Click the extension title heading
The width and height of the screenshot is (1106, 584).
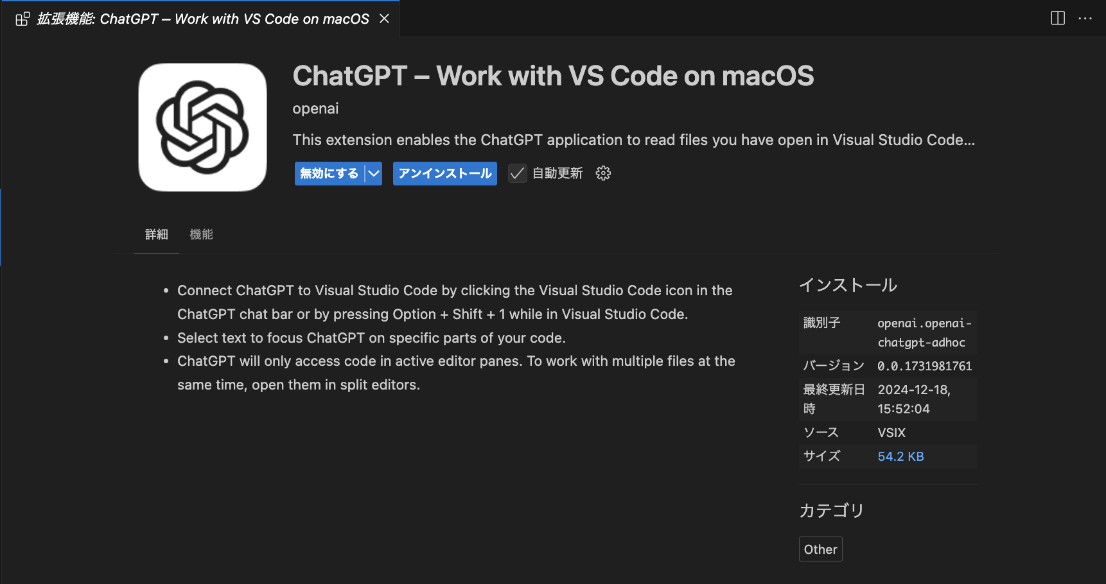(x=552, y=76)
